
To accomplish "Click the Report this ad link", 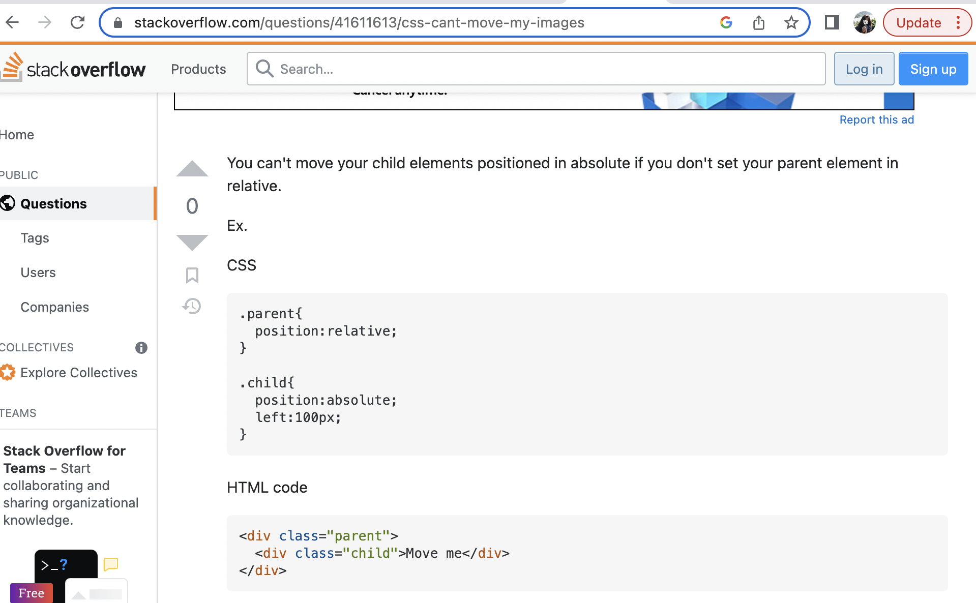I will (x=876, y=119).
